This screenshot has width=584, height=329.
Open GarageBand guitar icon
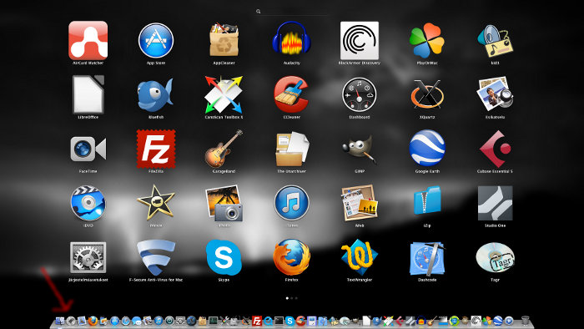[x=224, y=149]
